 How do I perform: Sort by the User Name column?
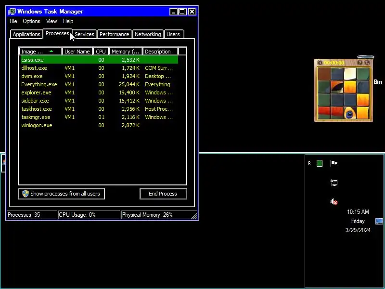click(77, 52)
